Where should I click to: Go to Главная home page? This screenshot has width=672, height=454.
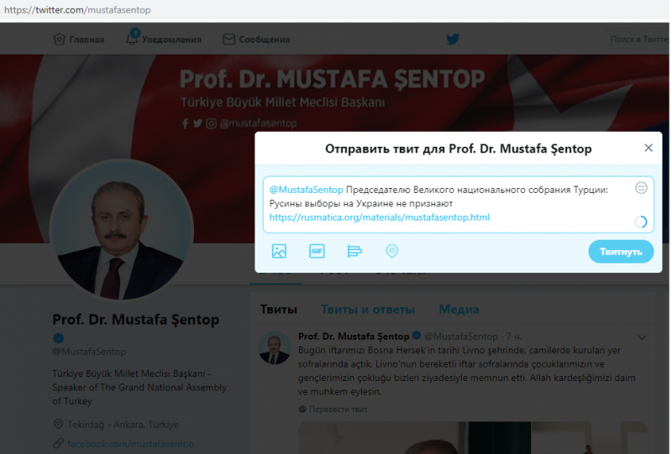click(x=79, y=39)
